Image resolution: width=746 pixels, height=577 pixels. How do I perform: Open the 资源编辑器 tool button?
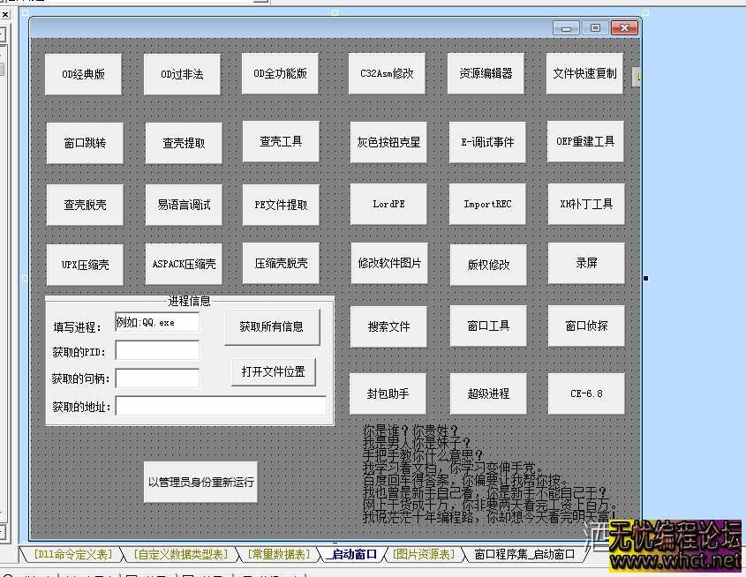(486, 74)
